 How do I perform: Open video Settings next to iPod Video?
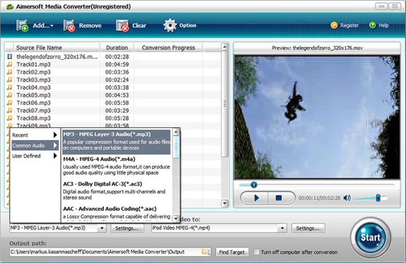coord(308,228)
